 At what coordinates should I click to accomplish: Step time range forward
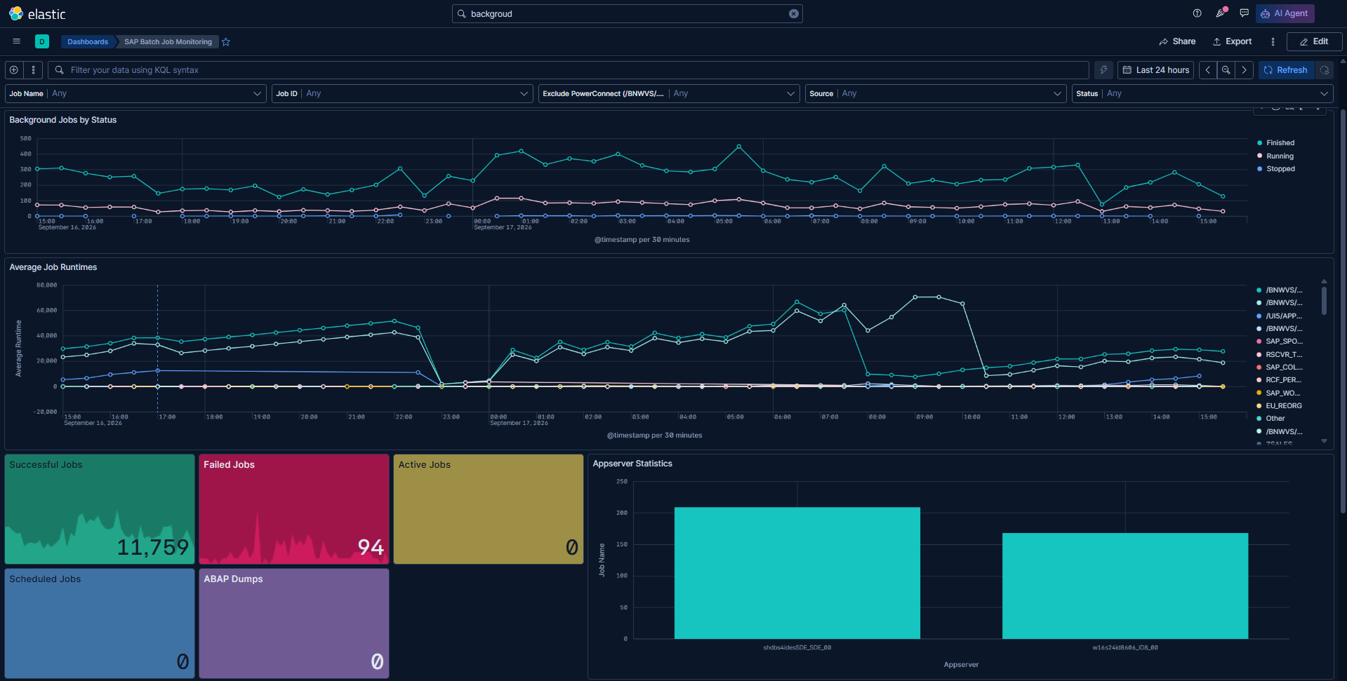(1245, 70)
